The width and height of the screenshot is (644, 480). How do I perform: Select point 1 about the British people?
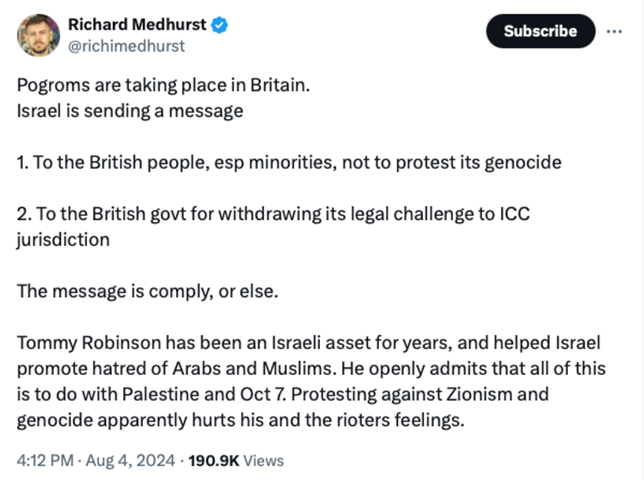pos(289,163)
